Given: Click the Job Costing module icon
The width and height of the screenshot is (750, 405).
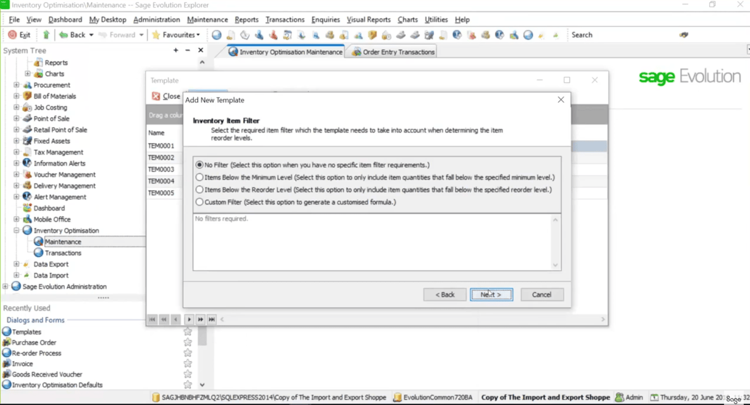Looking at the screenshot, I should click(x=27, y=107).
